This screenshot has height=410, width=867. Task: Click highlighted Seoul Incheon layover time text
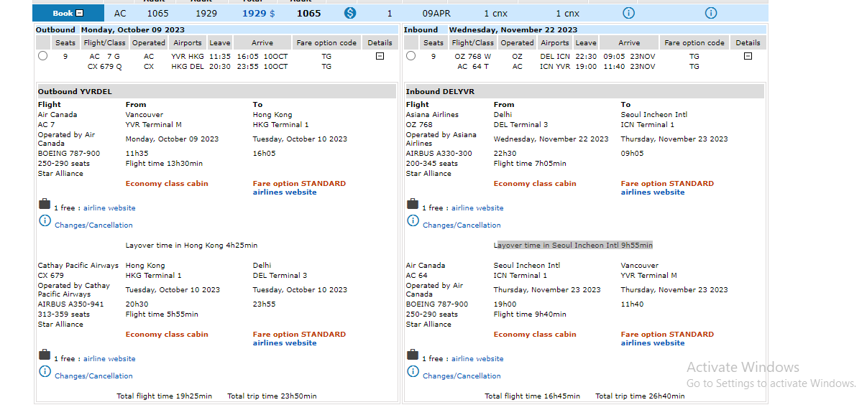pyautogui.click(x=573, y=246)
